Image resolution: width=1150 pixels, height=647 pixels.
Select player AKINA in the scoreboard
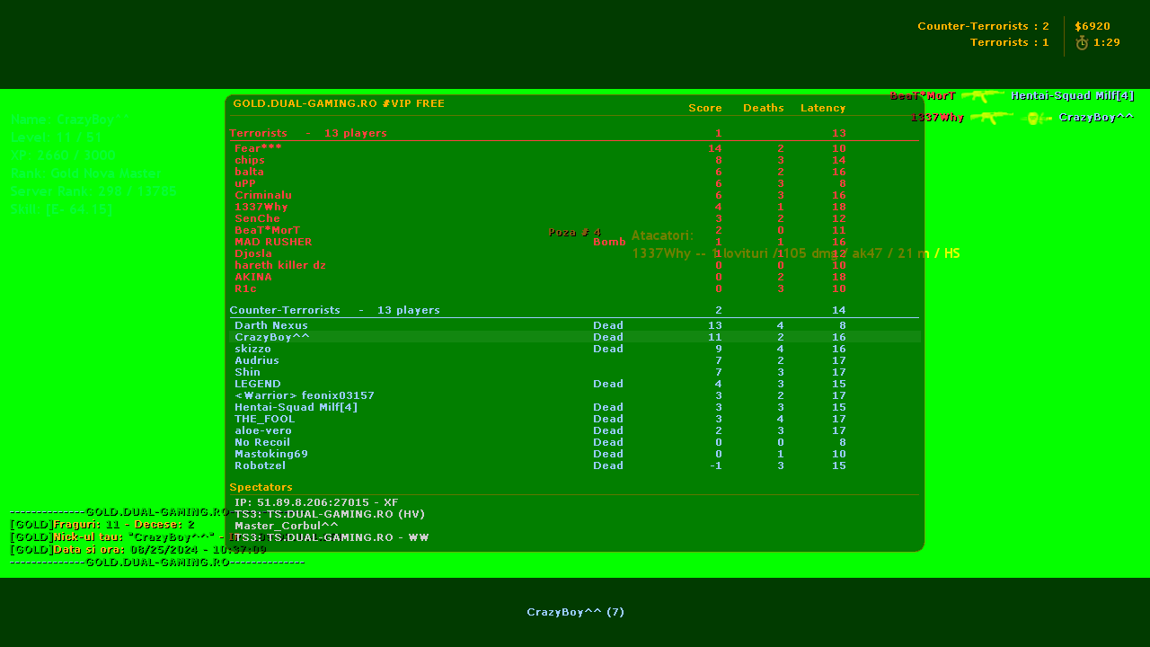click(x=253, y=277)
